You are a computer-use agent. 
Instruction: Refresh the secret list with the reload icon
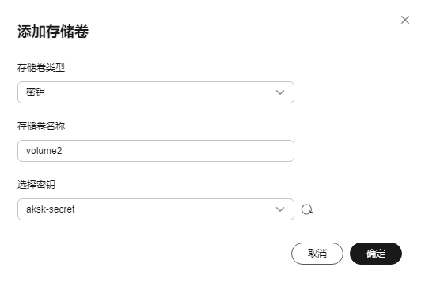306,209
